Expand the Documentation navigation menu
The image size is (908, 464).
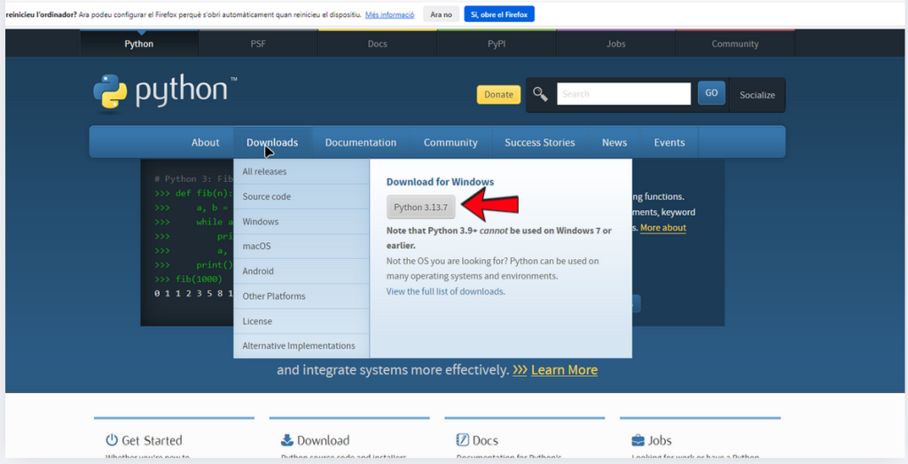[360, 142]
